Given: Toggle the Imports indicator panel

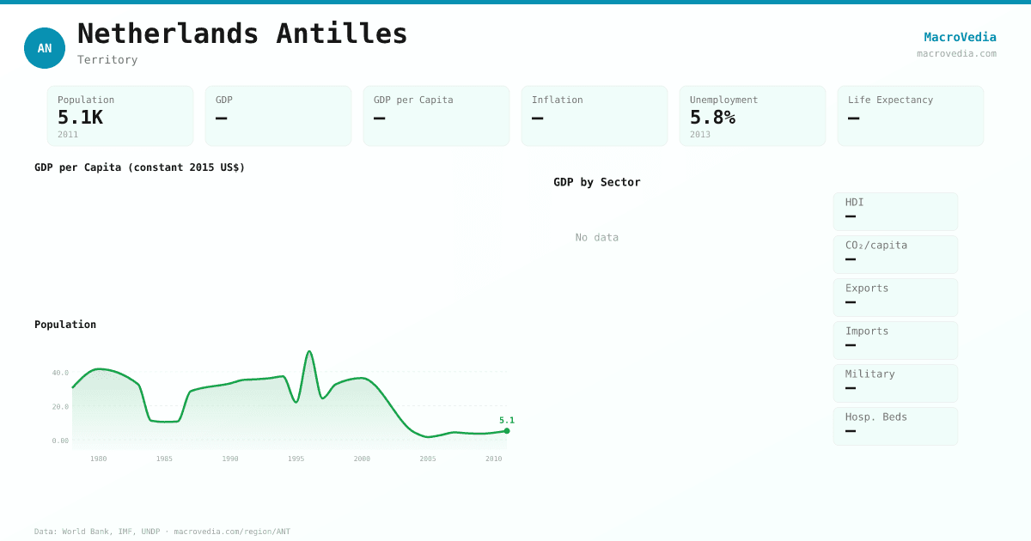Looking at the screenshot, I should 895,340.
